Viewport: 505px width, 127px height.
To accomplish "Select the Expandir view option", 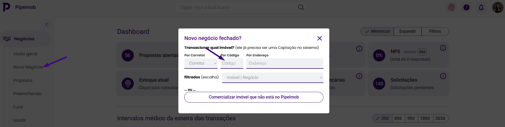I will [x=407, y=31].
